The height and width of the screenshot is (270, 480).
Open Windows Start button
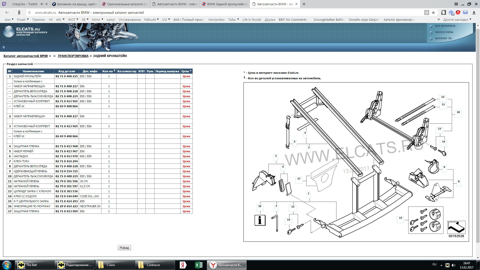(x=7, y=265)
